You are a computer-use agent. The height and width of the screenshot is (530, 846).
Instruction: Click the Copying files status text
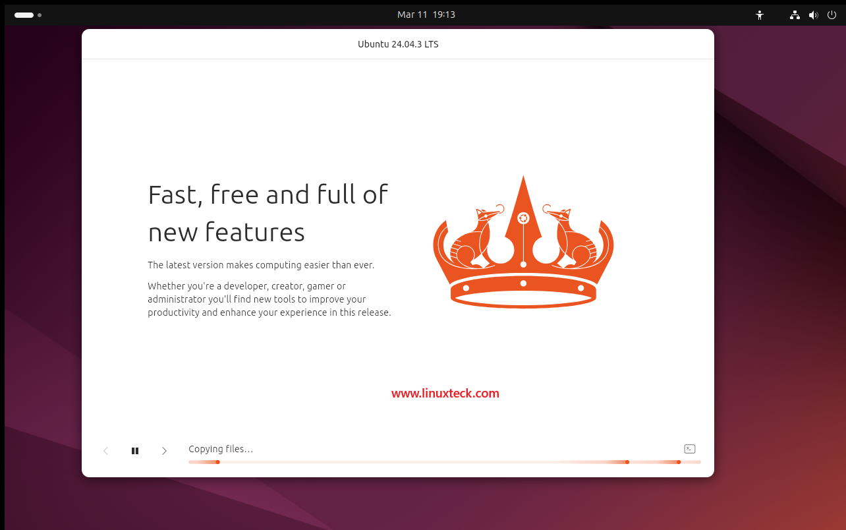point(221,448)
